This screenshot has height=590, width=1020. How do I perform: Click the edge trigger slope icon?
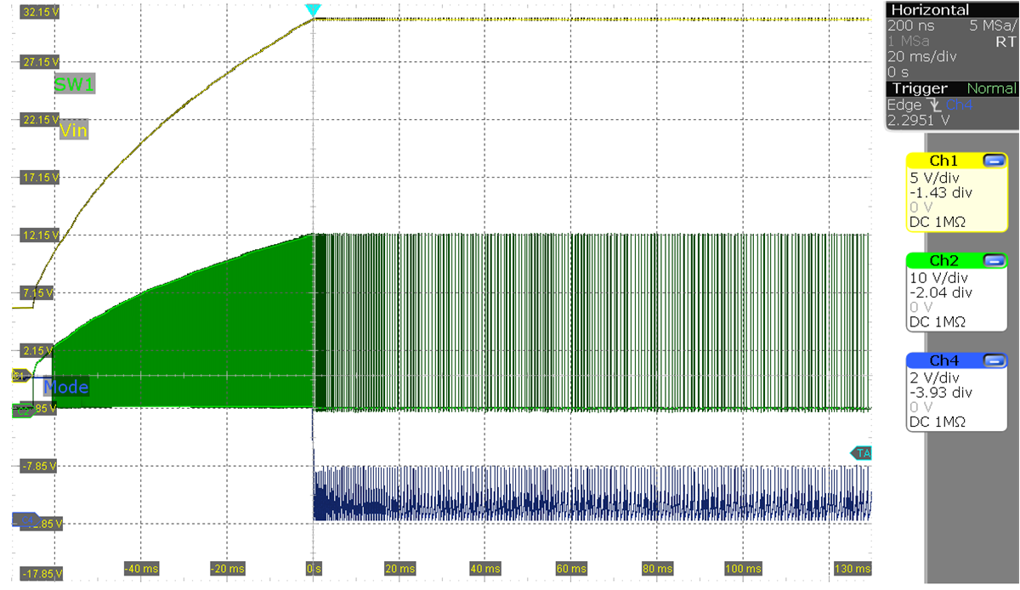935,105
